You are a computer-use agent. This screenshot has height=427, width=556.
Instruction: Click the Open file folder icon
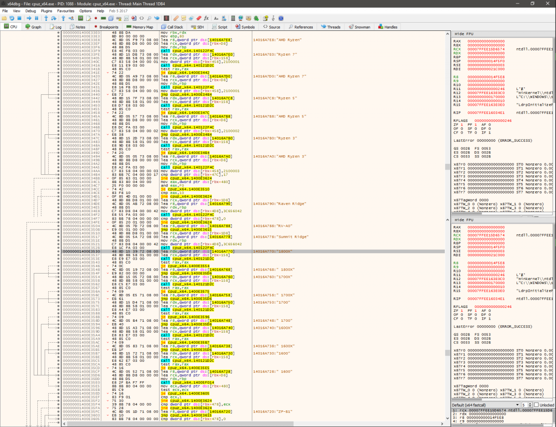pyautogui.click(x=4, y=18)
